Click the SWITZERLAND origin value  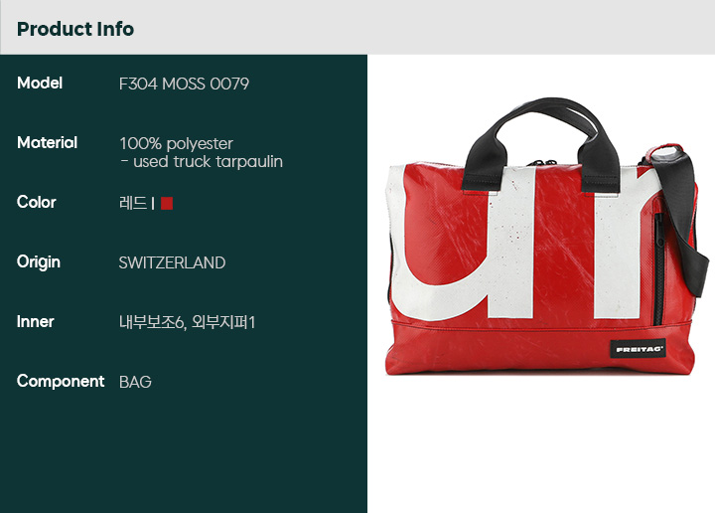pos(172,262)
